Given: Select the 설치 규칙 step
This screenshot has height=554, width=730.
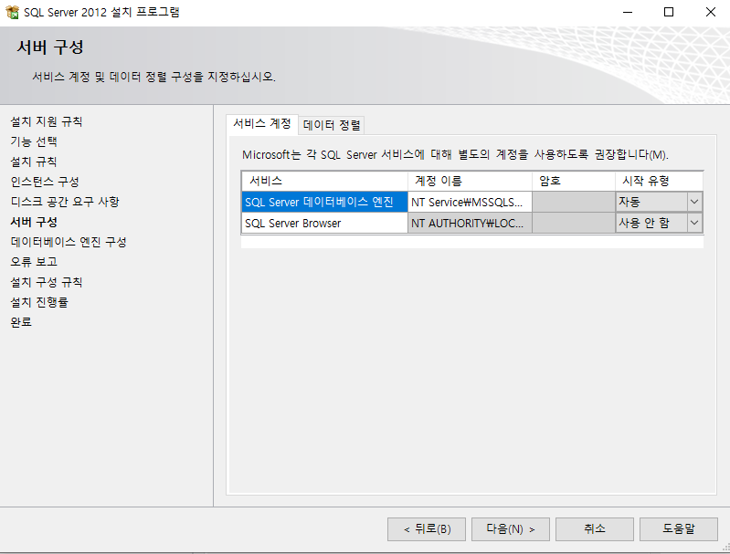Looking at the screenshot, I should click(34, 162).
